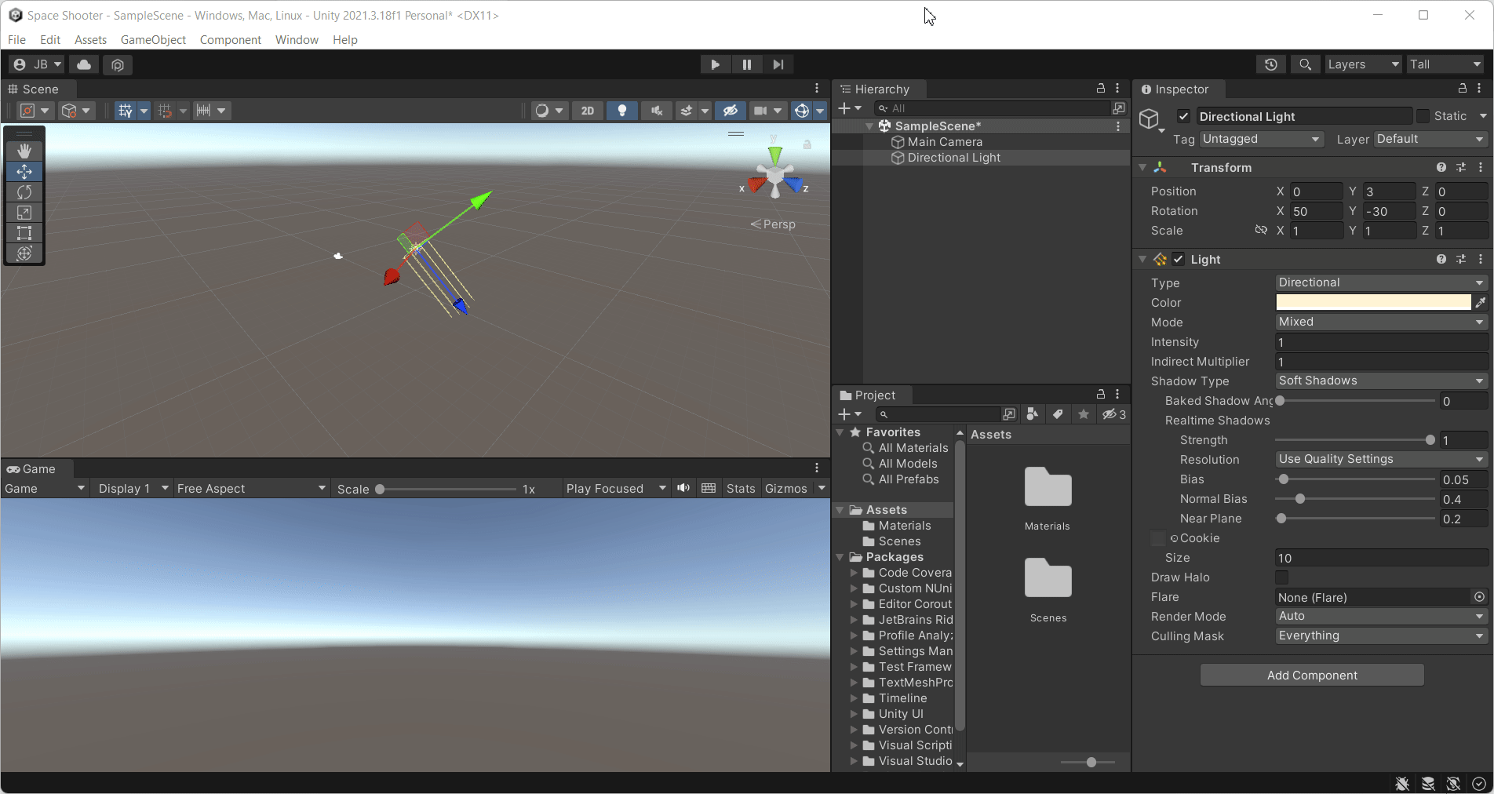This screenshot has width=1494, height=794.
Task: Open the Culling Mask dropdown
Action: click(1381, 636)
